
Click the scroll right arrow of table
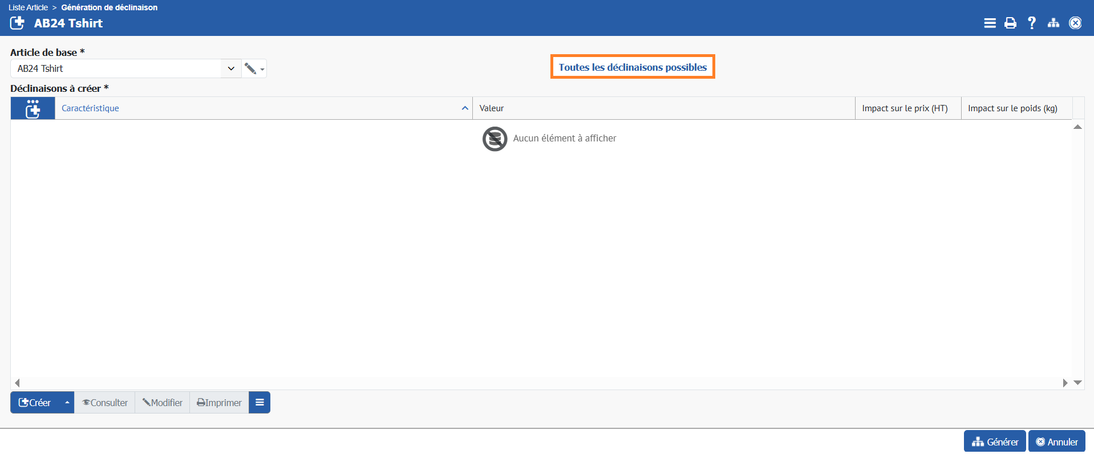(x=1064, y=383)
